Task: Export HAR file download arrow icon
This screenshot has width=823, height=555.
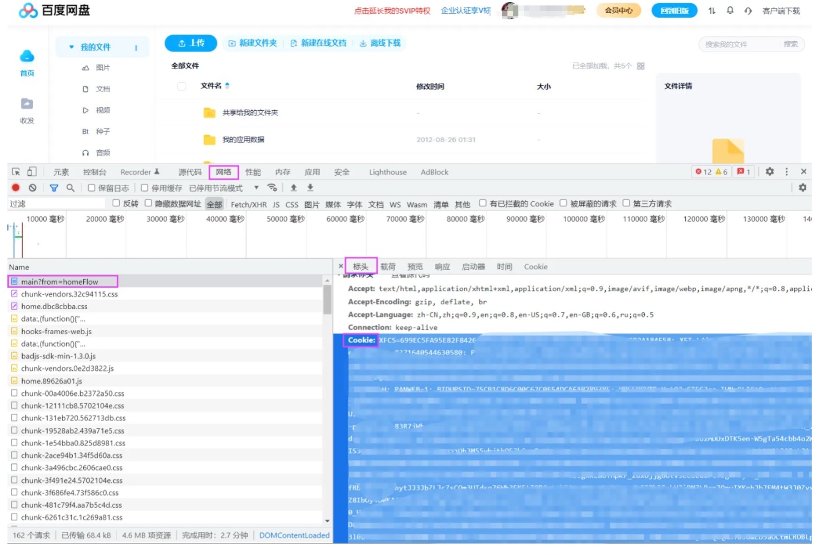Action: (310, 188)
